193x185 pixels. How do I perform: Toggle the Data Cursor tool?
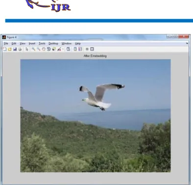(x=54, y=49)
